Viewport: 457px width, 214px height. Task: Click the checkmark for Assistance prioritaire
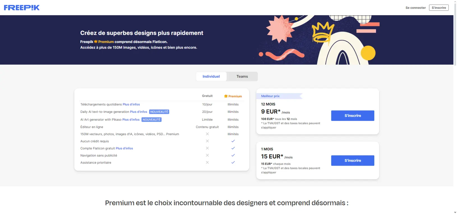pos(233,162)
